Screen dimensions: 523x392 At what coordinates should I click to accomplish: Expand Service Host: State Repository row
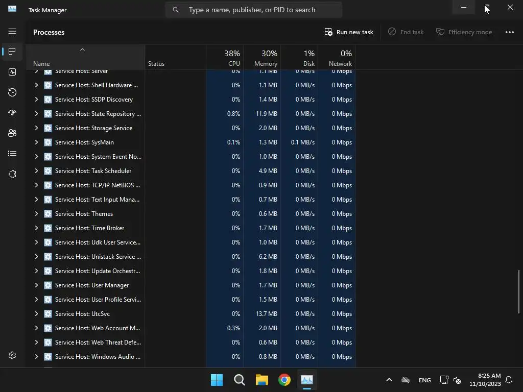(x=36, y=114)
